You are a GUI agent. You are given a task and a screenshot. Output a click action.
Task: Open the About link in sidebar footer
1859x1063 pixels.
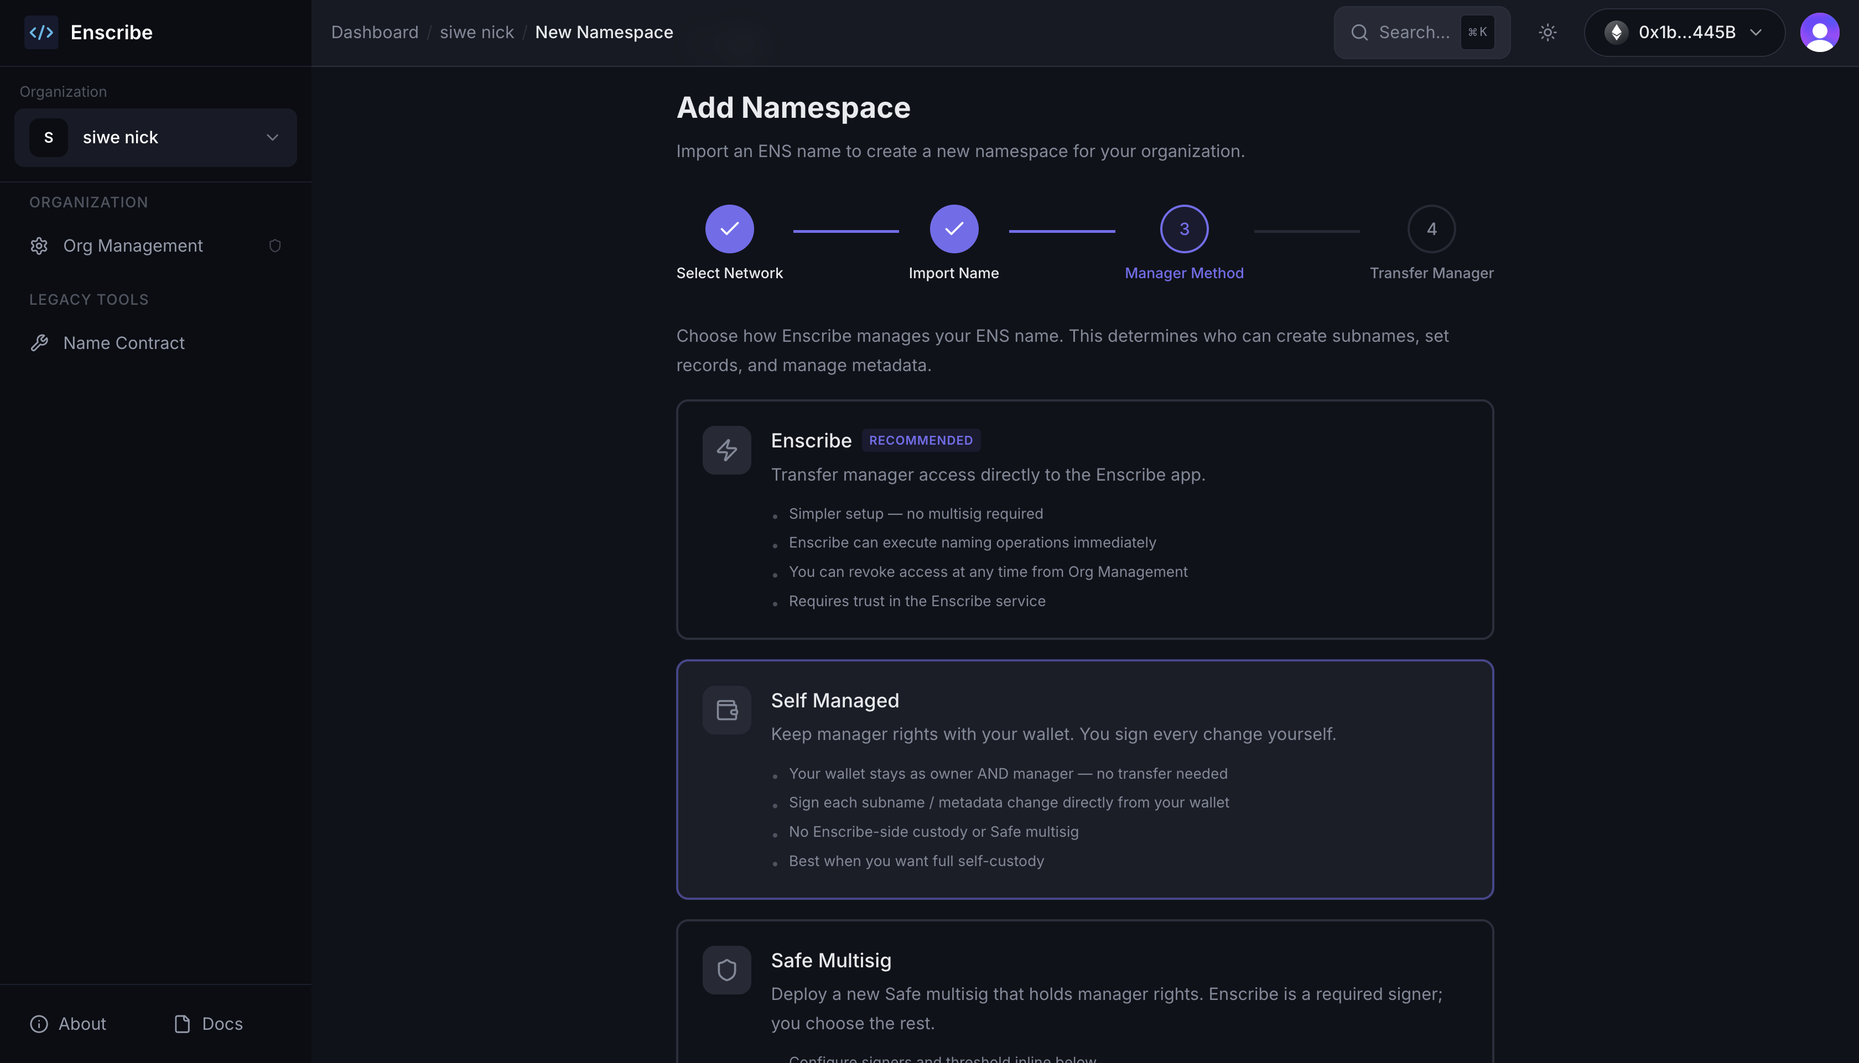[68, 1024]
